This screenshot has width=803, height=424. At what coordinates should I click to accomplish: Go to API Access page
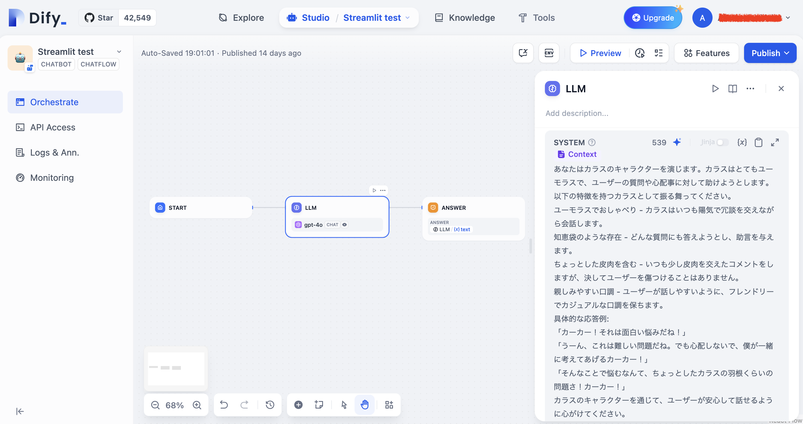pyautogui.click(x=53, y=127)
